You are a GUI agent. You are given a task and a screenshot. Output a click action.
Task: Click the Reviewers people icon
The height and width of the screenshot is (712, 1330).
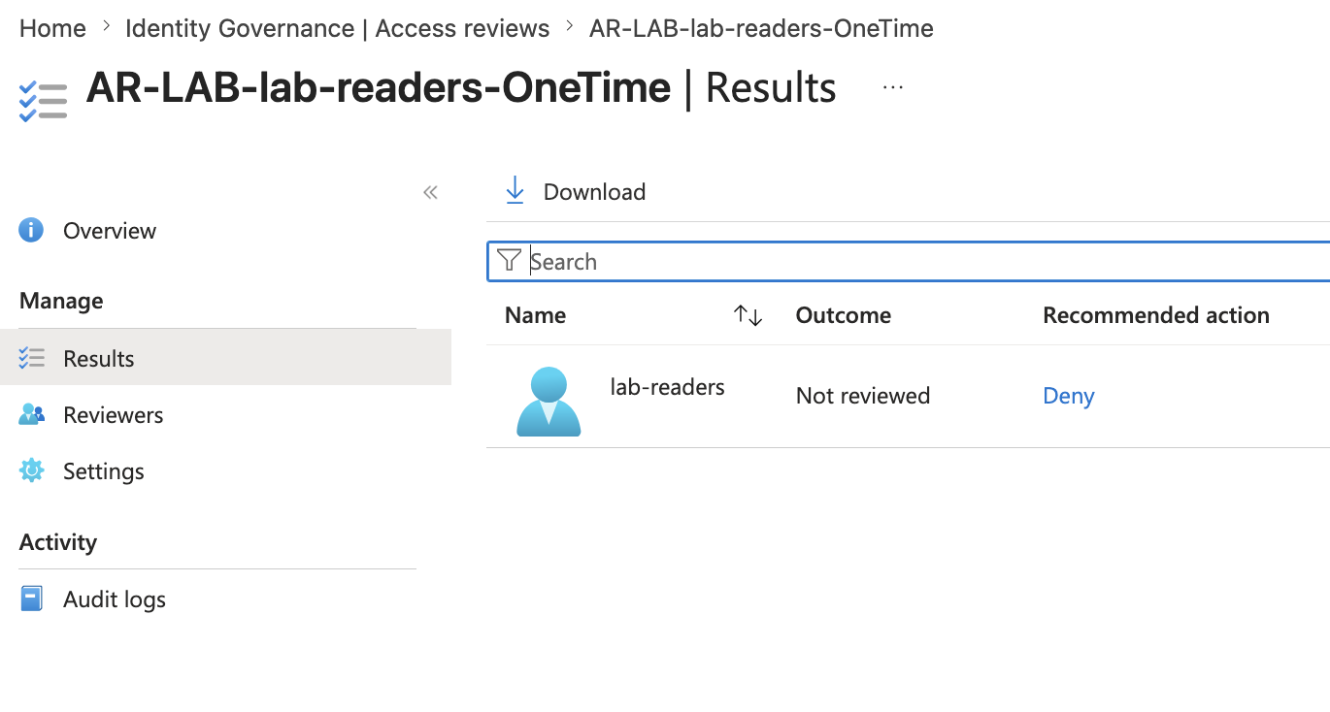(31, 414)
